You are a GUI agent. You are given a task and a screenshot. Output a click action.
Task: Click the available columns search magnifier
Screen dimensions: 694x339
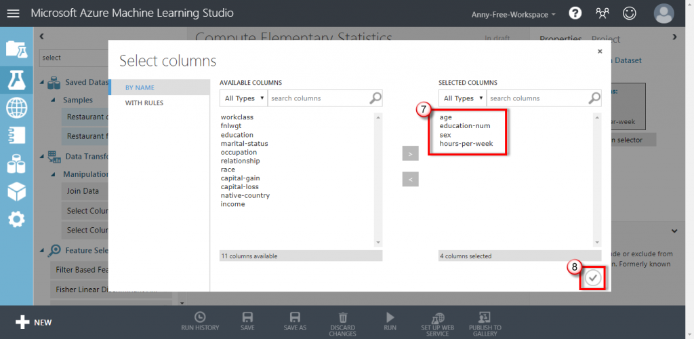click(x=375, y=98)
